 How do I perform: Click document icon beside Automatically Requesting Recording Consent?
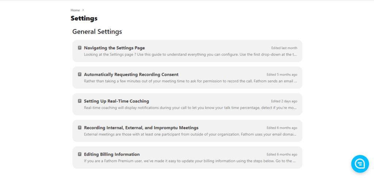80,74
